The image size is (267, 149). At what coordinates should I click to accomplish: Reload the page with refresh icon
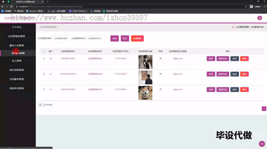[x=11, y=7]
